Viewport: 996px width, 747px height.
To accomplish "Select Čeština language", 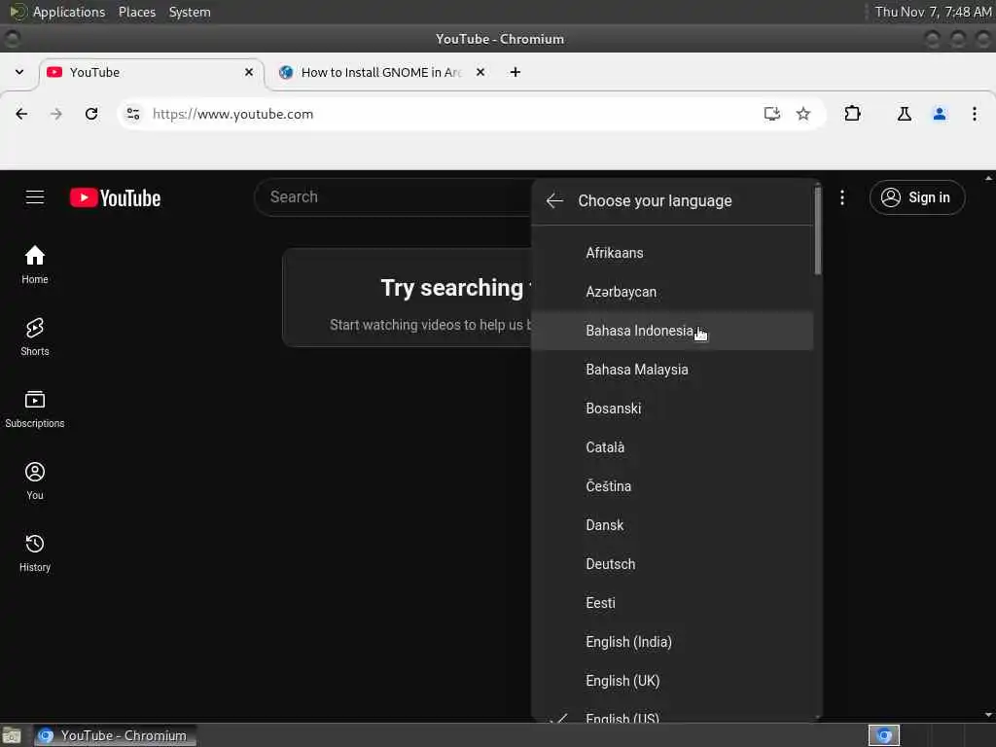I will [x=673, y=486].
